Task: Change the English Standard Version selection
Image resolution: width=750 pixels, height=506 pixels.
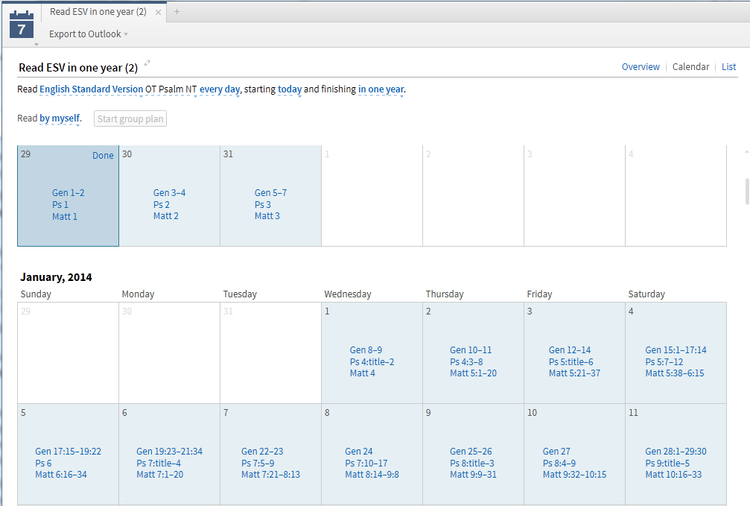Action: pos(91,89)
